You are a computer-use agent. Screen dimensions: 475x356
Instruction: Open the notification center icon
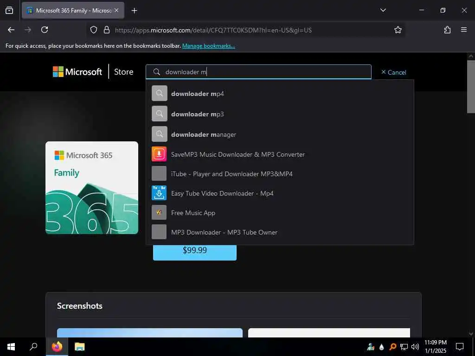click(x=460, y=347)
